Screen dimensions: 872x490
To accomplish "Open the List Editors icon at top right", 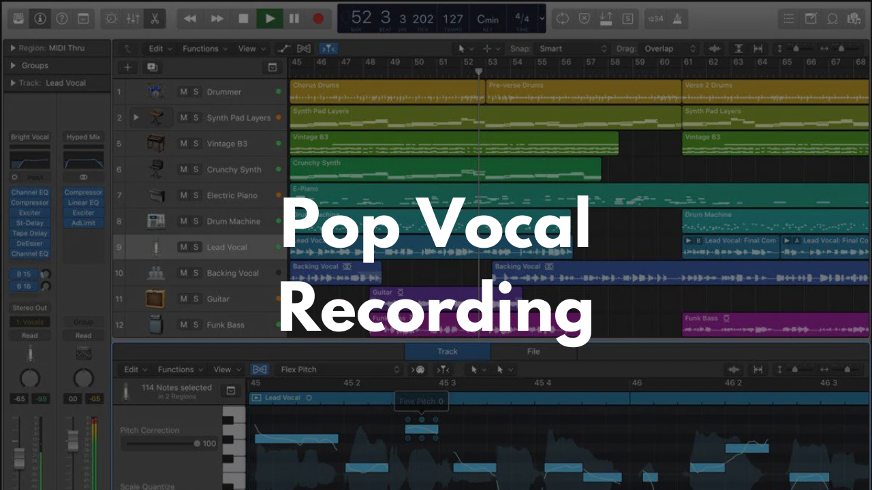I will pyautogui.click(x=788, y=18).
